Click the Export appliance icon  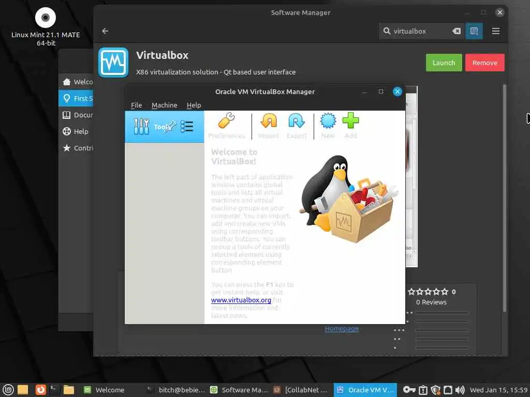tap(297, 121)
